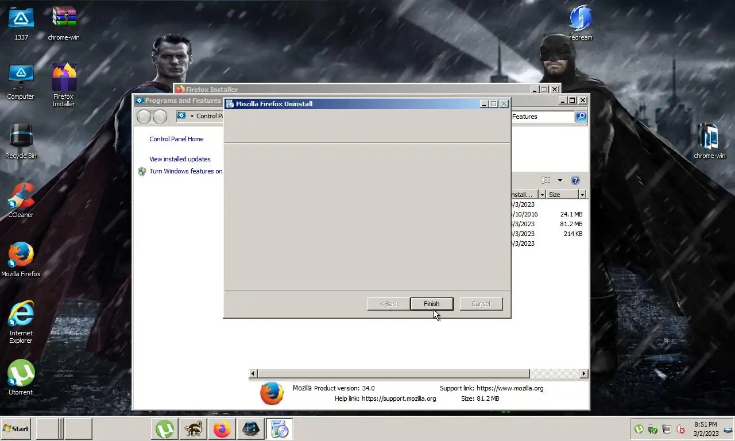Click the Firefox logo in details pane
The height and width of the screenshot is (441, 735).
tap(272, 394)
